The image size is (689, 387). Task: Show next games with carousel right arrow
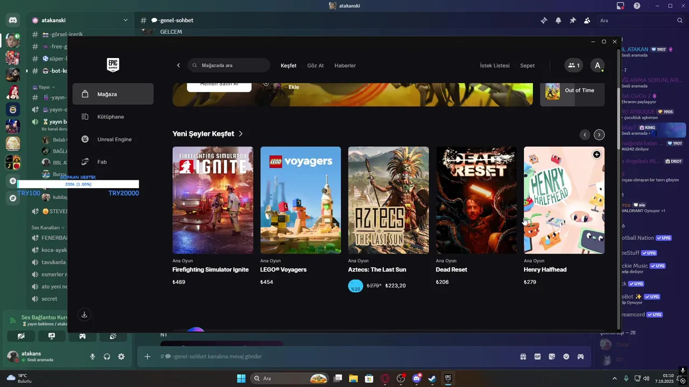click(x=599, y=135)
